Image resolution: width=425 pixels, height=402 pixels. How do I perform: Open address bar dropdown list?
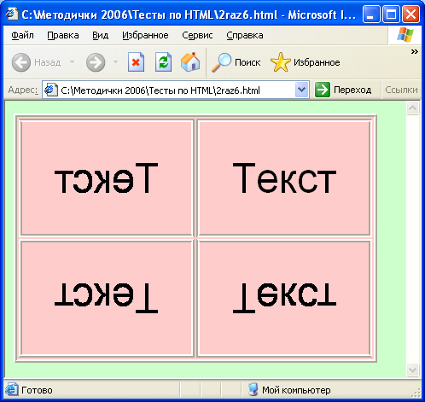pyautogui.click(x=301, y=90)
